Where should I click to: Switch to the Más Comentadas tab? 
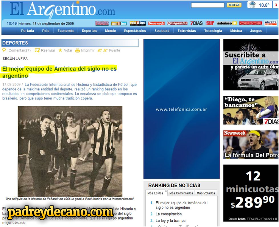[181, 193]
